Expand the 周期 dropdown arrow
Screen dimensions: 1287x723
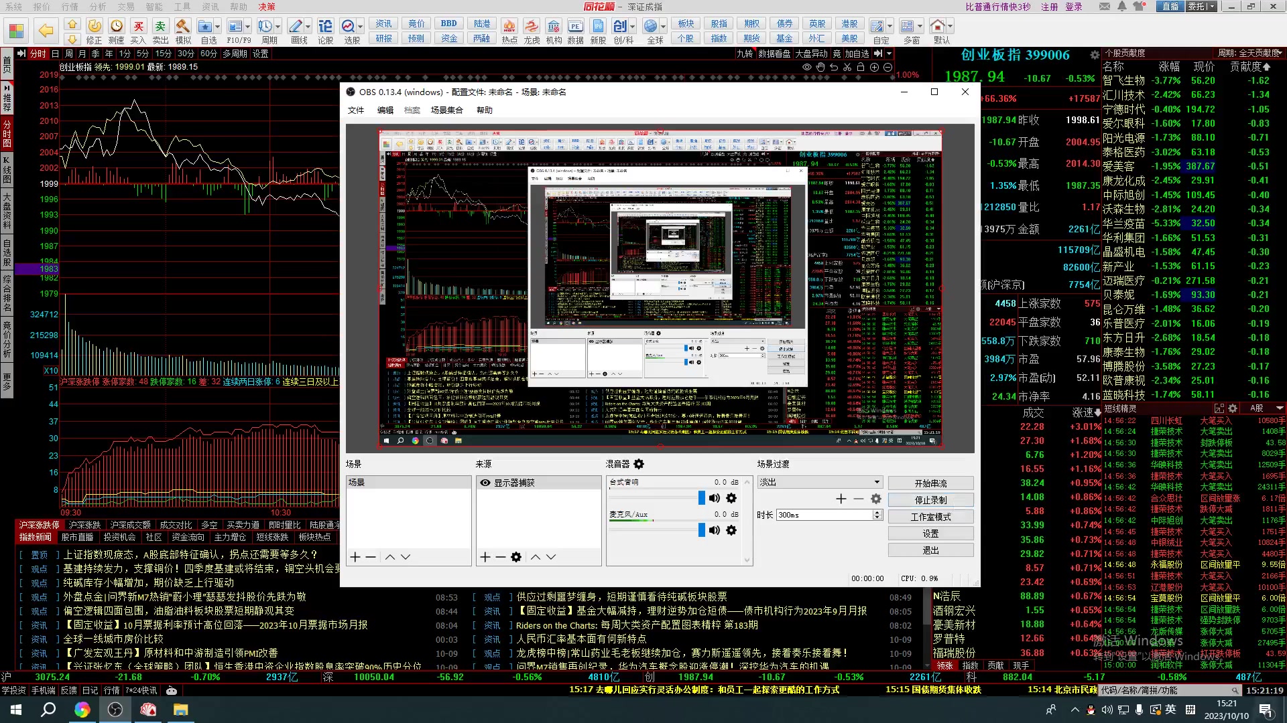point(278,27)
